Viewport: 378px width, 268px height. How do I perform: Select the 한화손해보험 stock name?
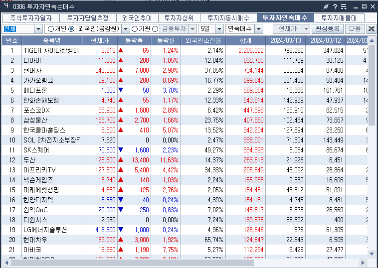[41, 100]
